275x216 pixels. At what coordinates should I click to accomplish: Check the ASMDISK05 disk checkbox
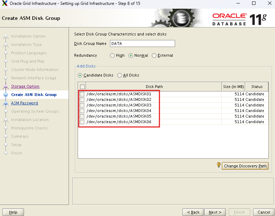coord(82,116)
